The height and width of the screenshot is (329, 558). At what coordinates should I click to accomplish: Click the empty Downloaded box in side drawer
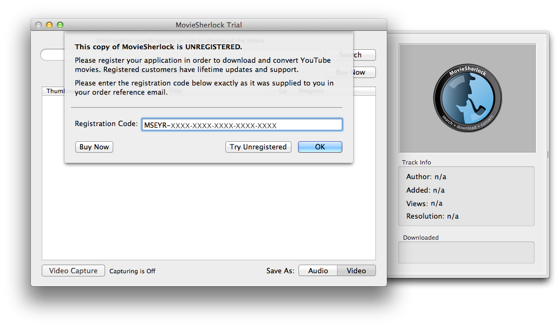click(466, 252)
